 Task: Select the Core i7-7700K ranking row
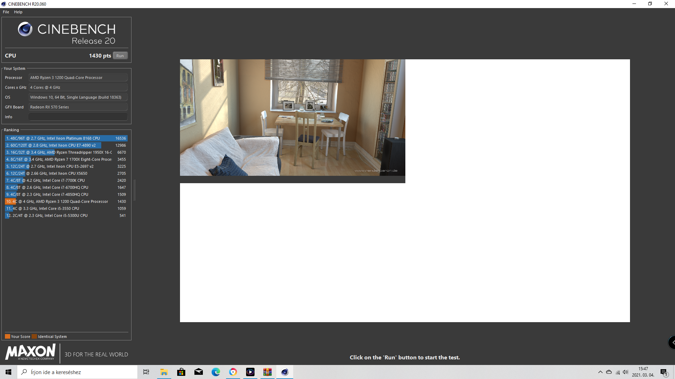pos(66,180)
